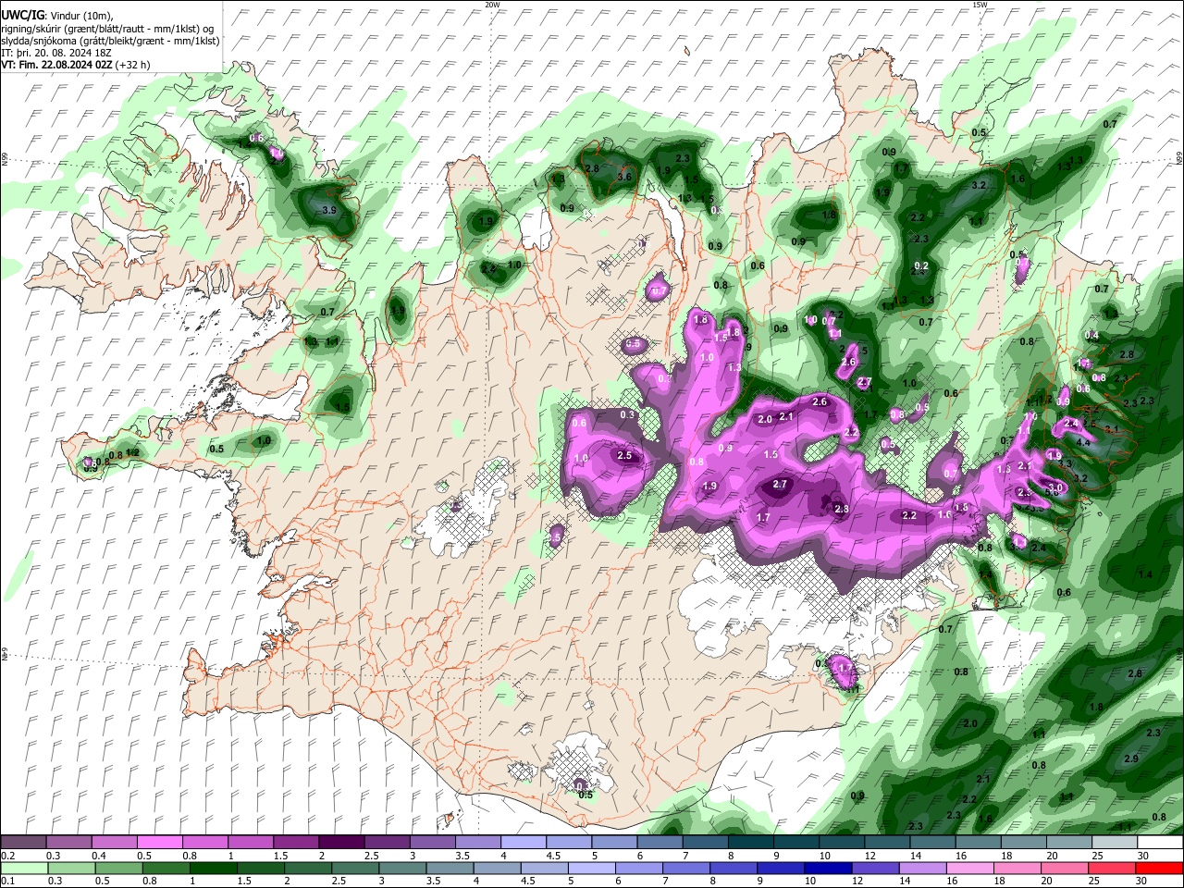Click the 'VT: Fim. 22.08.2024 02Z' line
The image size is (1184, 888).
pyautogui.click(x=56, y=65)
